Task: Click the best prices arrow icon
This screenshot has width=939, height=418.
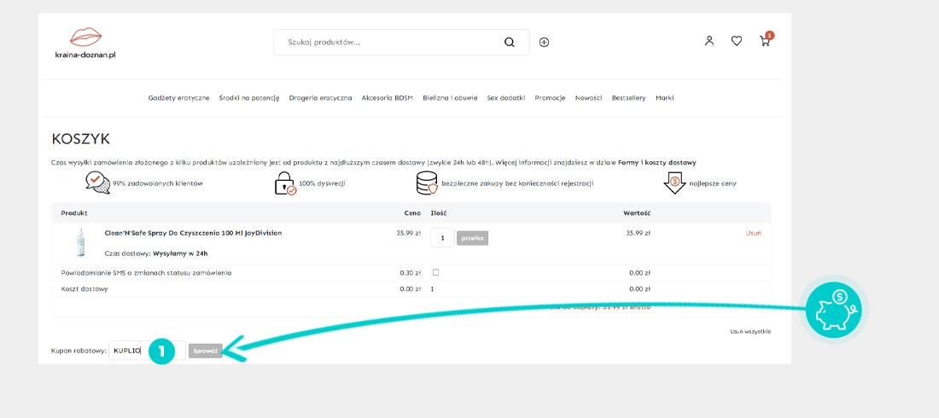Action: coord(674,183)
